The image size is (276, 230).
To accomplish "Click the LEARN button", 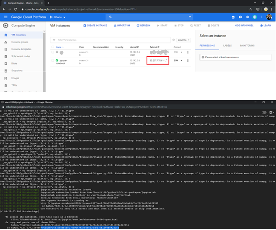I will pos(265,26).
